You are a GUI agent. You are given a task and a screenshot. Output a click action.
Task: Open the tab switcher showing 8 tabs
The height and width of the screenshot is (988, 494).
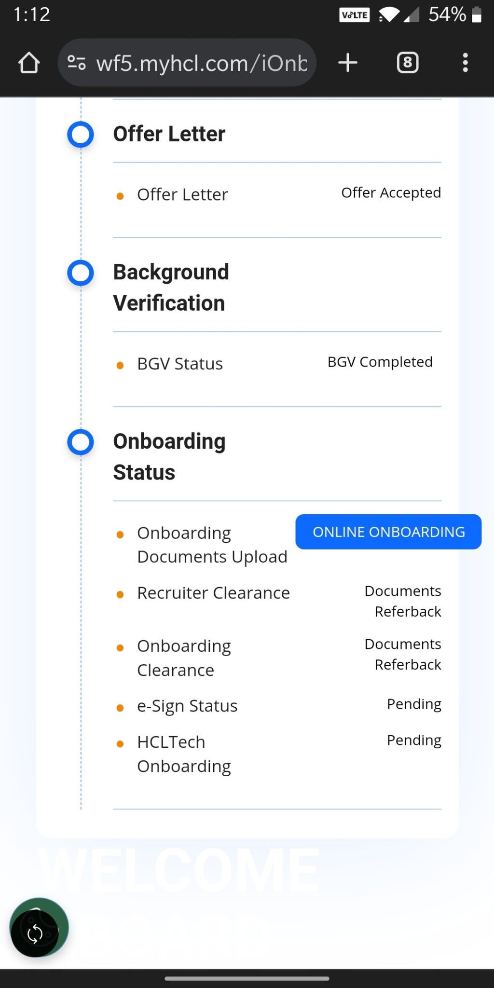(407, 62)
